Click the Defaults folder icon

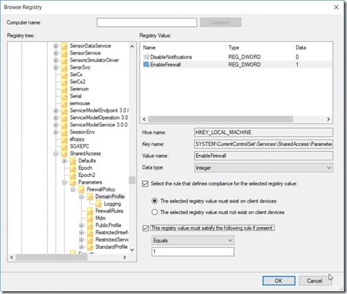(x=73, y=160)
